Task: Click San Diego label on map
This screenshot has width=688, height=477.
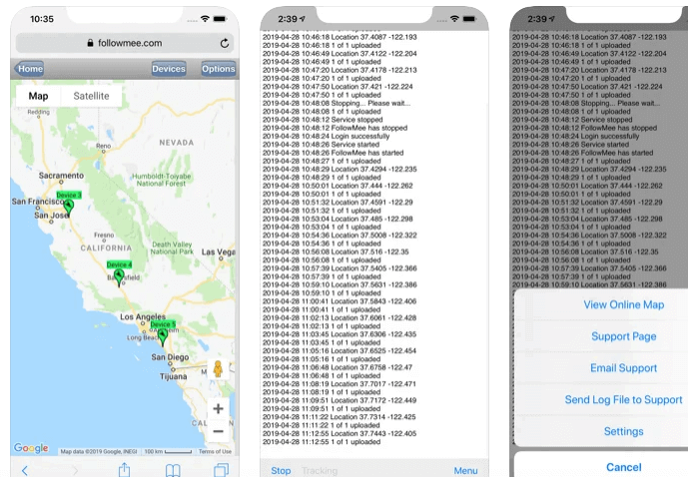Action: pyautogui.click(x=170, y=357)
